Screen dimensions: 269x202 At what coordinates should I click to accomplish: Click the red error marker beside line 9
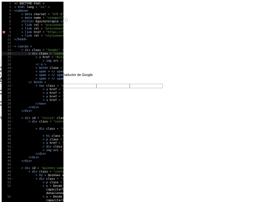(x=4, y=32)
